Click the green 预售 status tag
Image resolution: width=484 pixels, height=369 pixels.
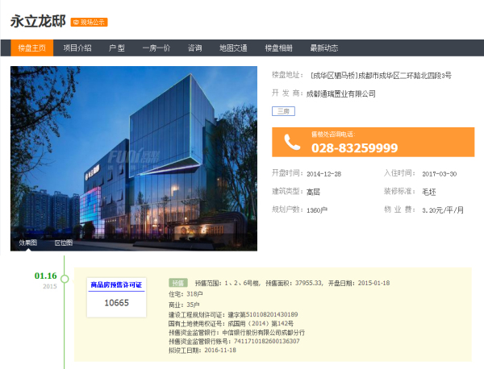point(177,283)
